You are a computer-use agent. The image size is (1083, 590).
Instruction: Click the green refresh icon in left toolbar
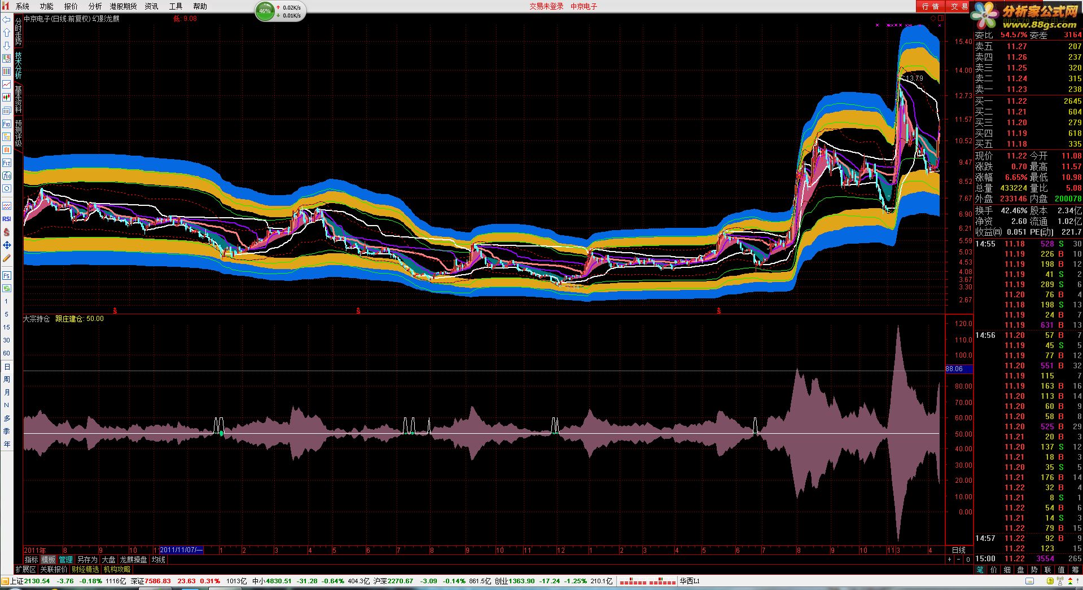pos(7,288)
